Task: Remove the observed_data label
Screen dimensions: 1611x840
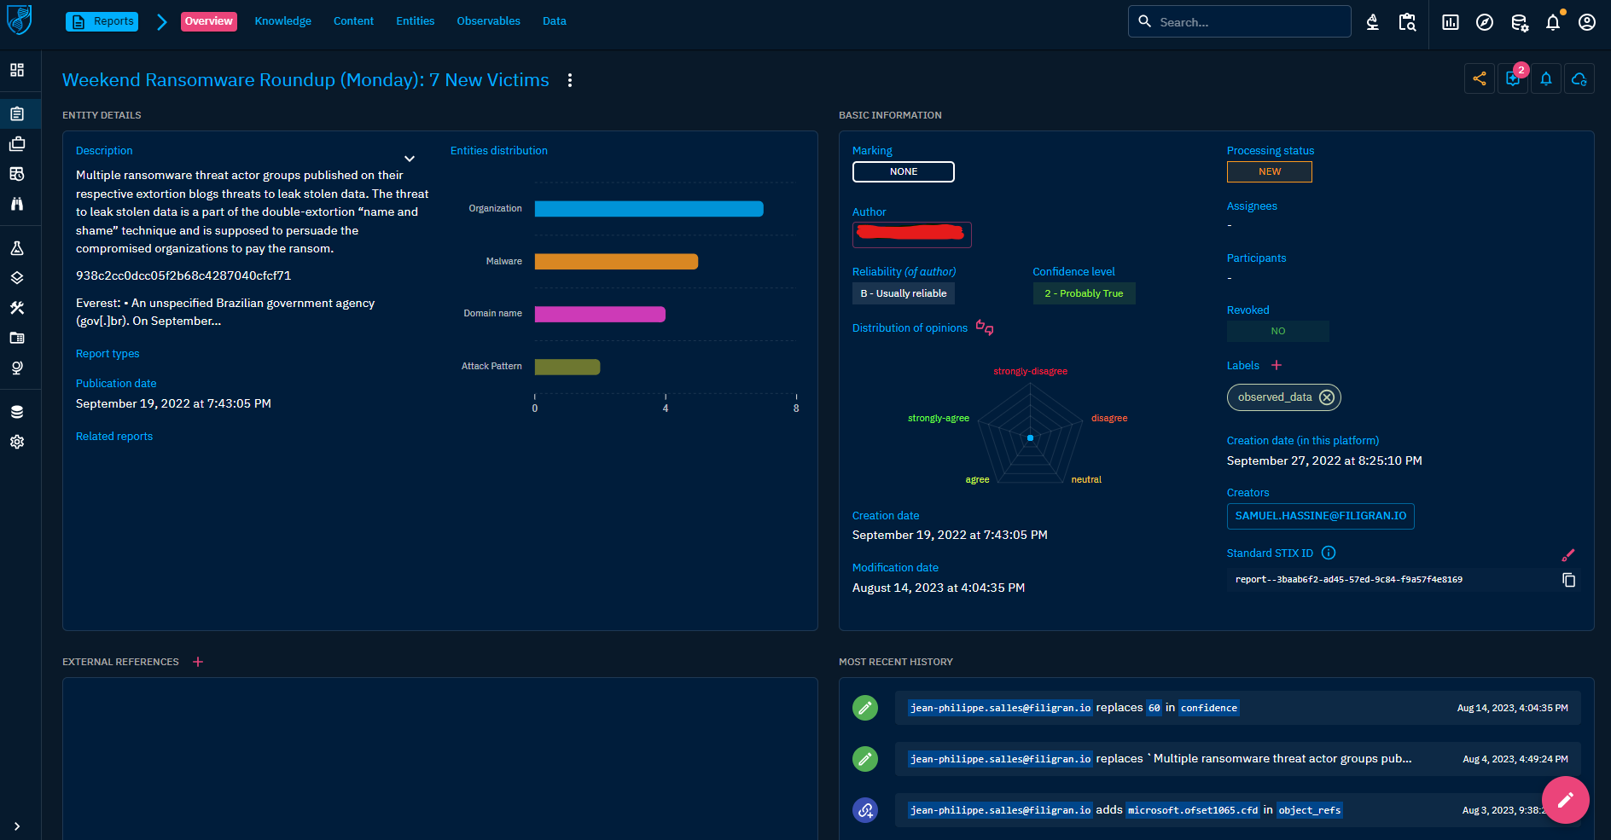Action: click(x=1326, y=397)
